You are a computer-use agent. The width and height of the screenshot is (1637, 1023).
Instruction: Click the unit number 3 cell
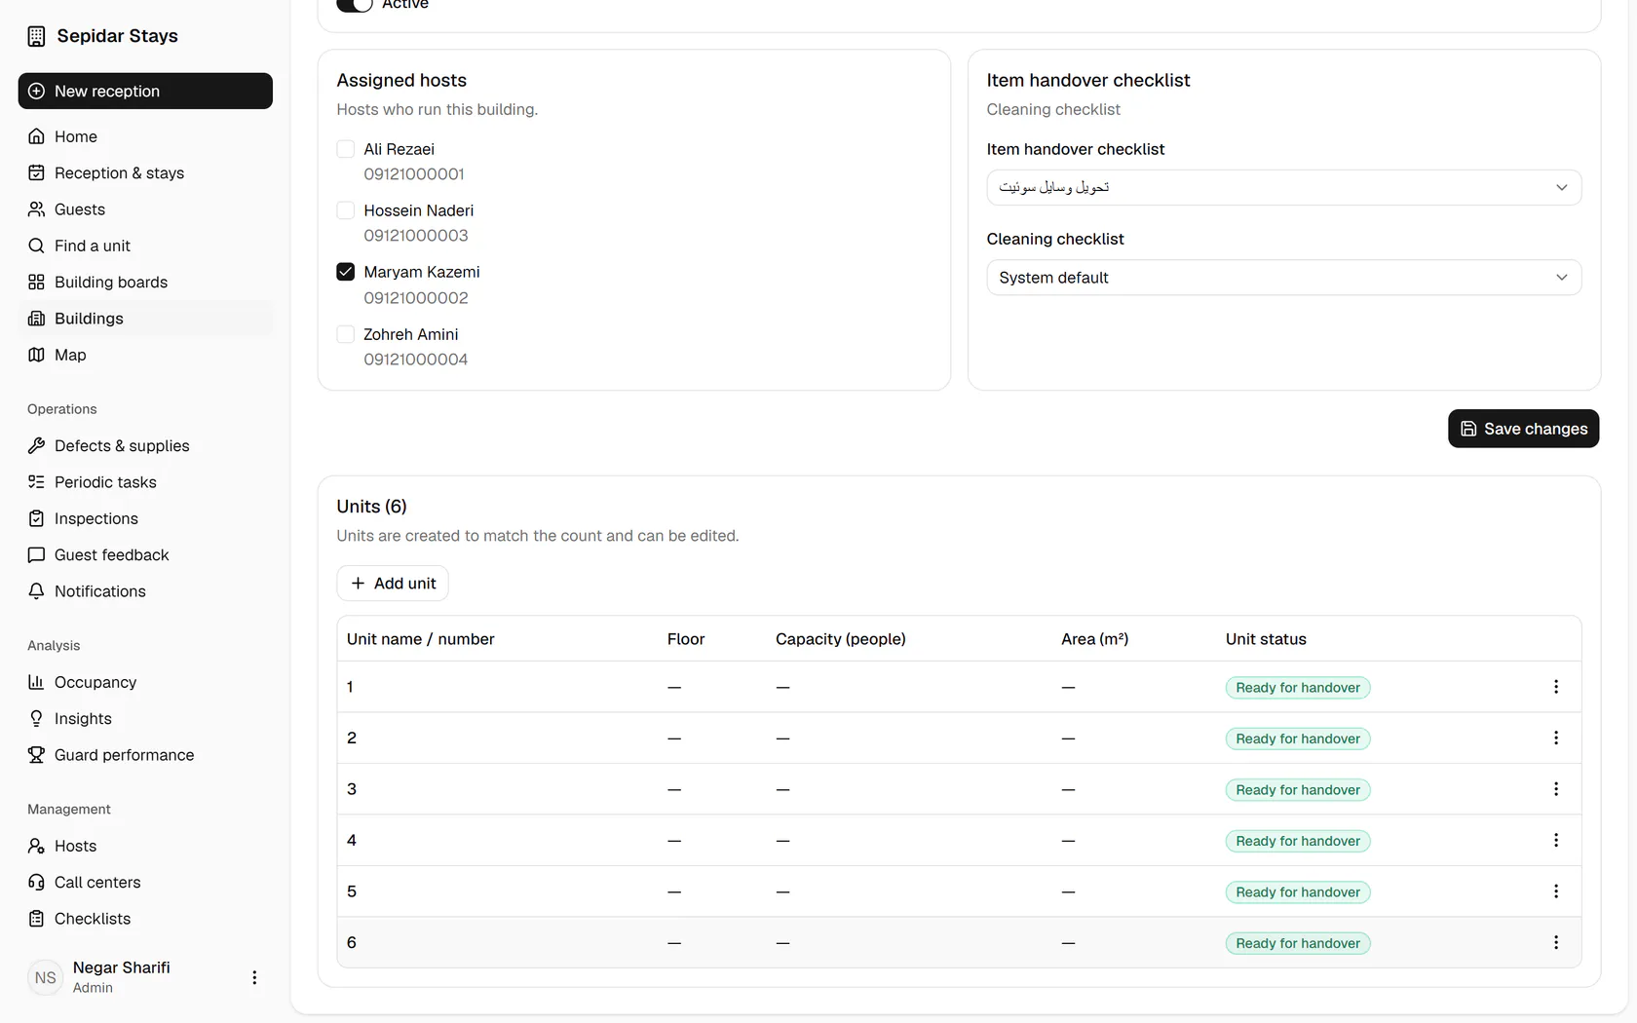(x=352, y=789)
